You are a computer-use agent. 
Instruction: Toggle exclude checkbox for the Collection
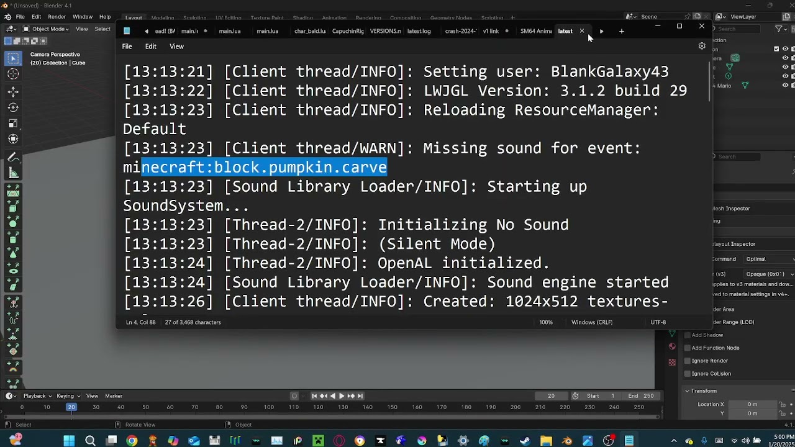[x=776, y=49]
